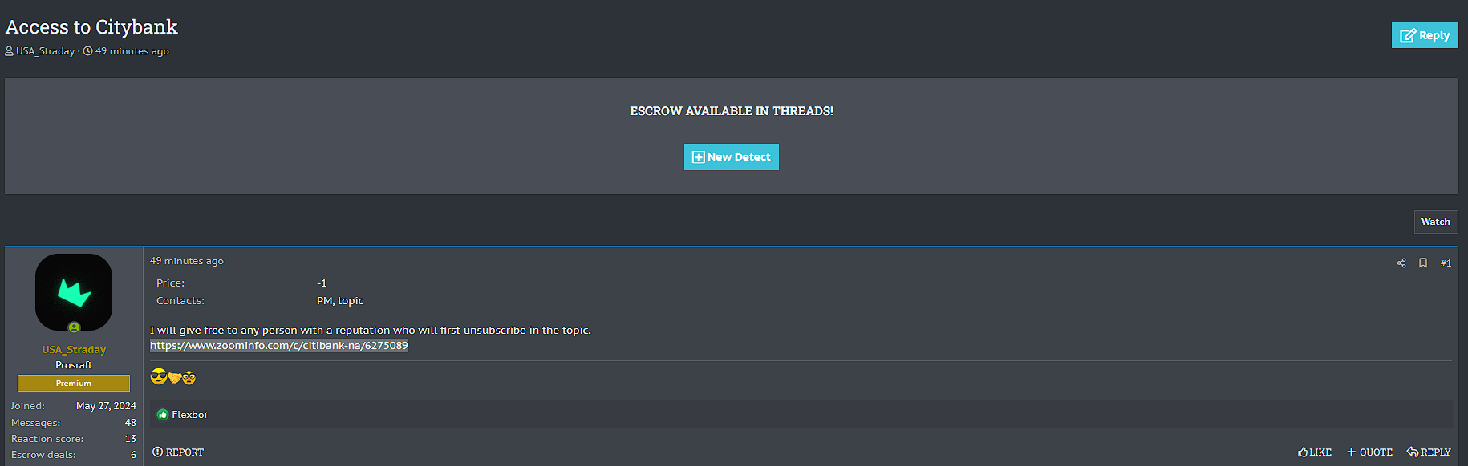Click the New Detect button

731,157
